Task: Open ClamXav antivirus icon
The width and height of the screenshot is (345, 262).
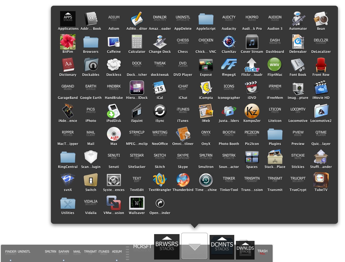Action: [x=229, y=42]
